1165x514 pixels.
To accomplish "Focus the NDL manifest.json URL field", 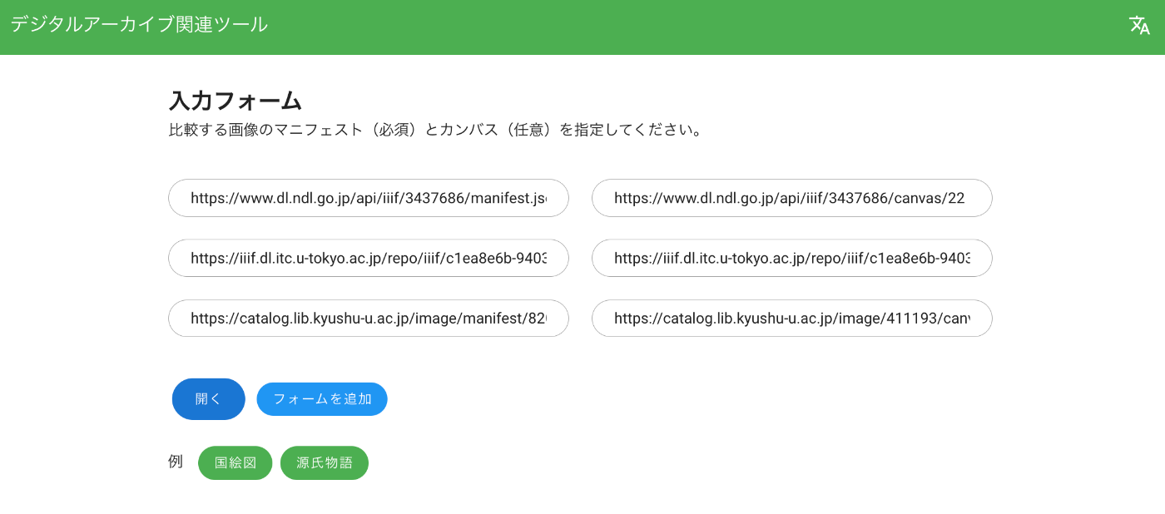I will point(369,198).
